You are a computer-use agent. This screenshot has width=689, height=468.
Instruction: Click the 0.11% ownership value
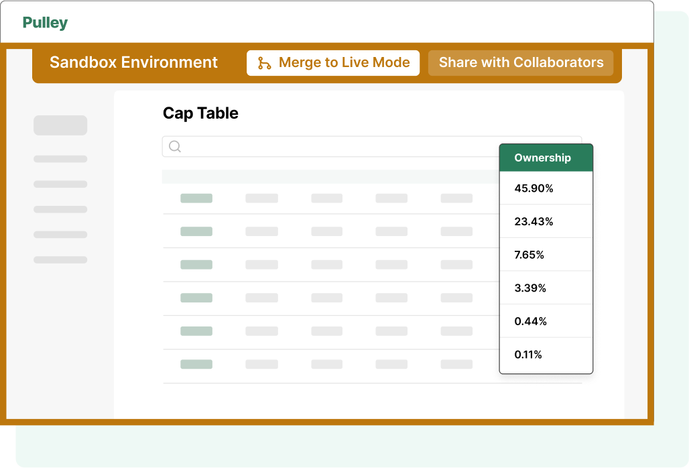[x=546, y=355]
